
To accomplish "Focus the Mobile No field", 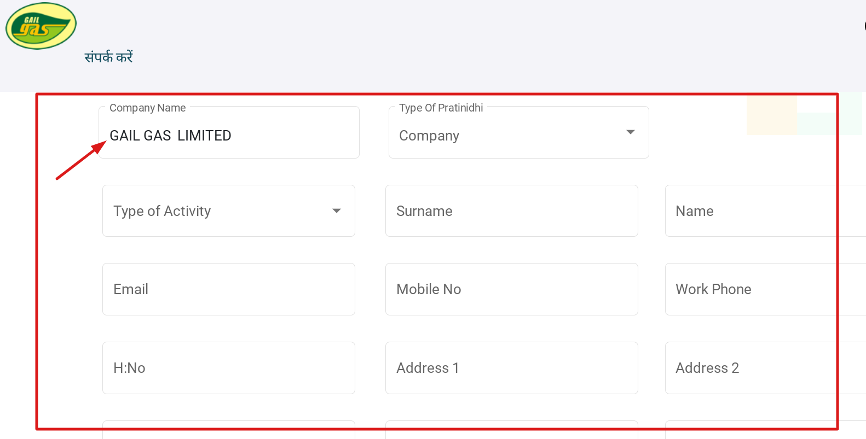I will [511, 289].
